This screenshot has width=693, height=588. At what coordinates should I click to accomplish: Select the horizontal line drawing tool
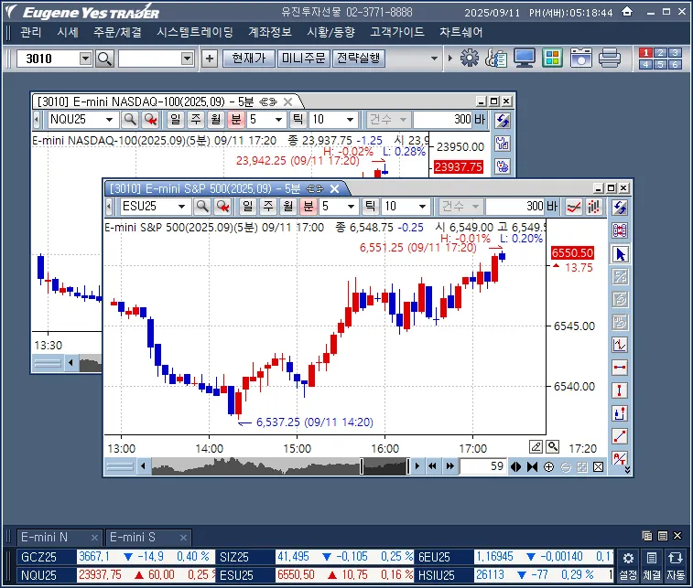(620, 368)
